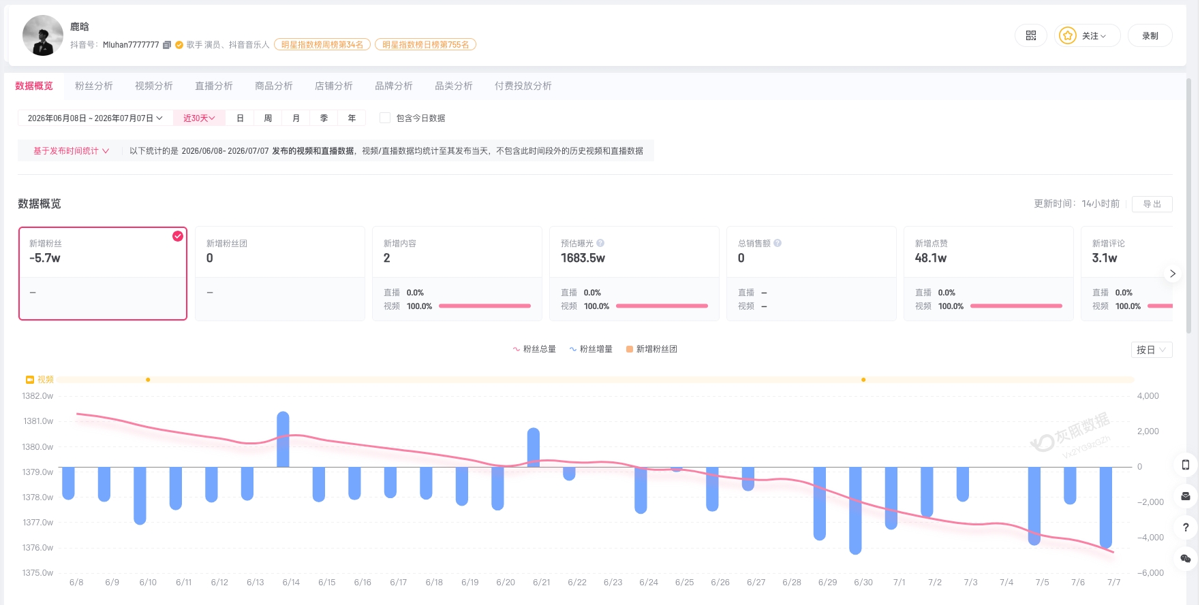Click the 鹿晗 profile avatar
1200x605 pixels.
43,35
